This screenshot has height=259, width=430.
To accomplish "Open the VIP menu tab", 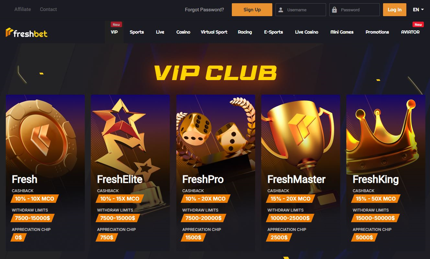I will coord(114,32).
